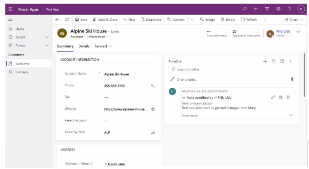Click the search magnifier in header
This screenshot has height=169, width=309.
[245, 9]
